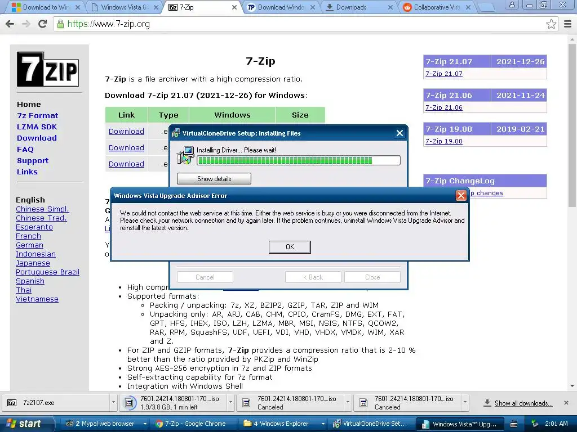Open the 7-Zip 21.06 release link
The width and height of the screenshot is (577, 432).
click(x=444, y=107)
